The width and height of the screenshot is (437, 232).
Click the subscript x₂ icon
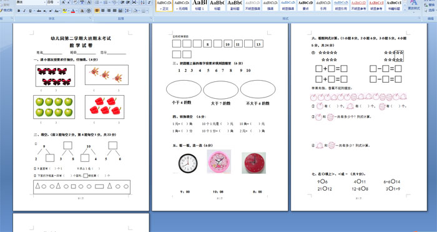(45, 11)
